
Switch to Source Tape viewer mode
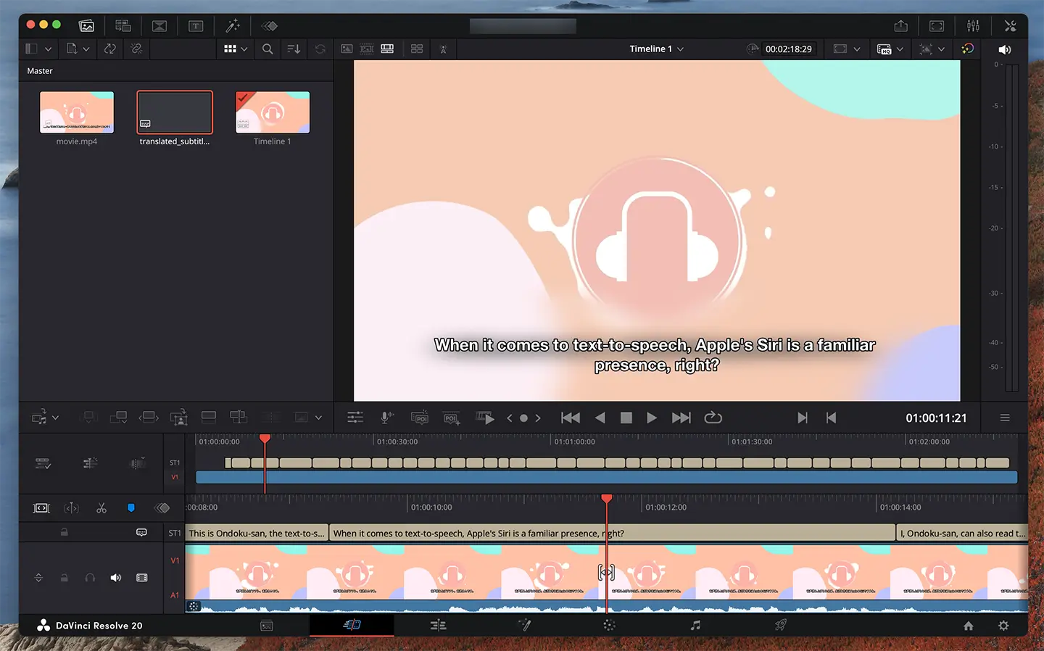[x=367, y=49]
